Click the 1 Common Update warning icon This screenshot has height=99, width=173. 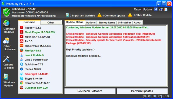click(x=99, y=15)
